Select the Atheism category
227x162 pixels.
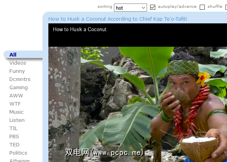[x=20, y=160]
